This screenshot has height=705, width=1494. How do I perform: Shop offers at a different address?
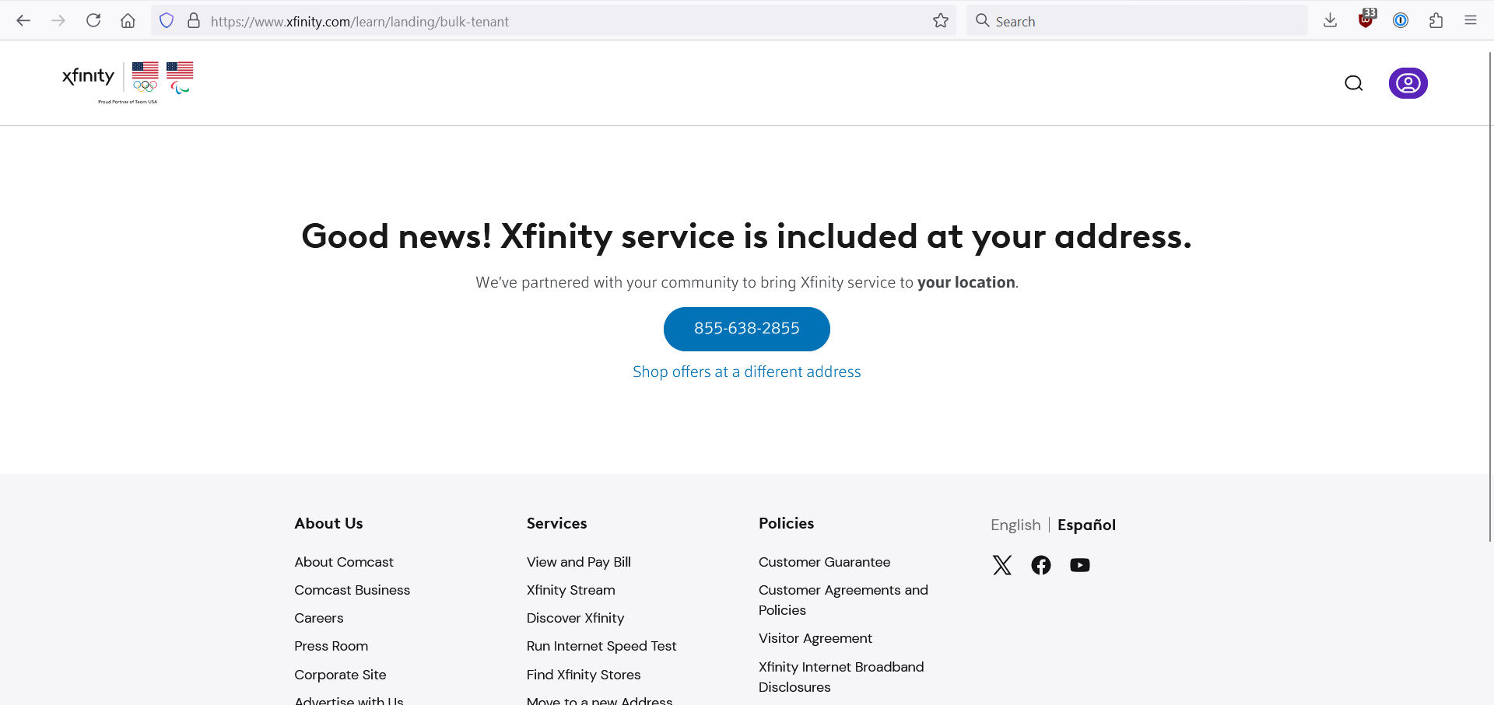click(746, 372)
